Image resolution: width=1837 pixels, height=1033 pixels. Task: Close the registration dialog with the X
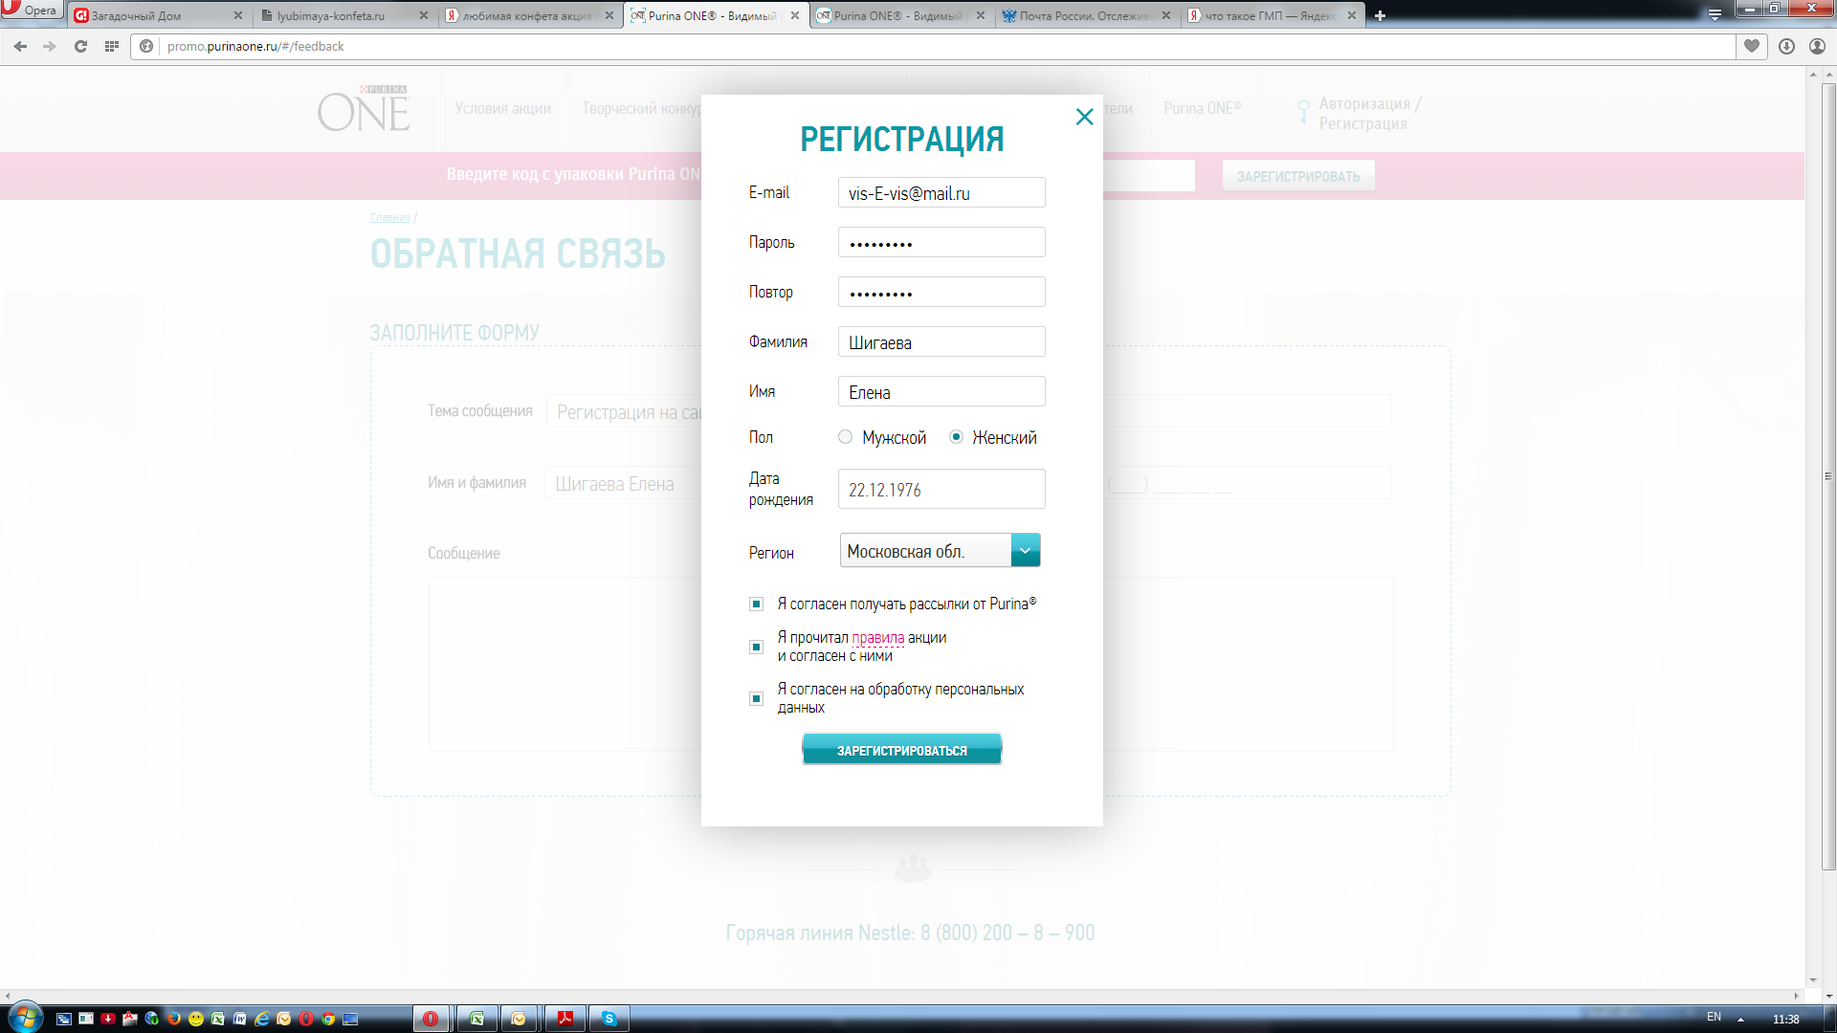(1084, 117)
